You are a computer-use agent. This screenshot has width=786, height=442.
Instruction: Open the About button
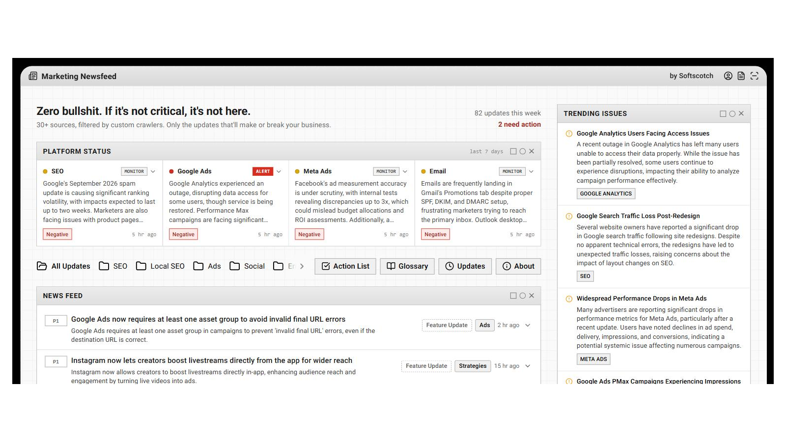point(518,266)
